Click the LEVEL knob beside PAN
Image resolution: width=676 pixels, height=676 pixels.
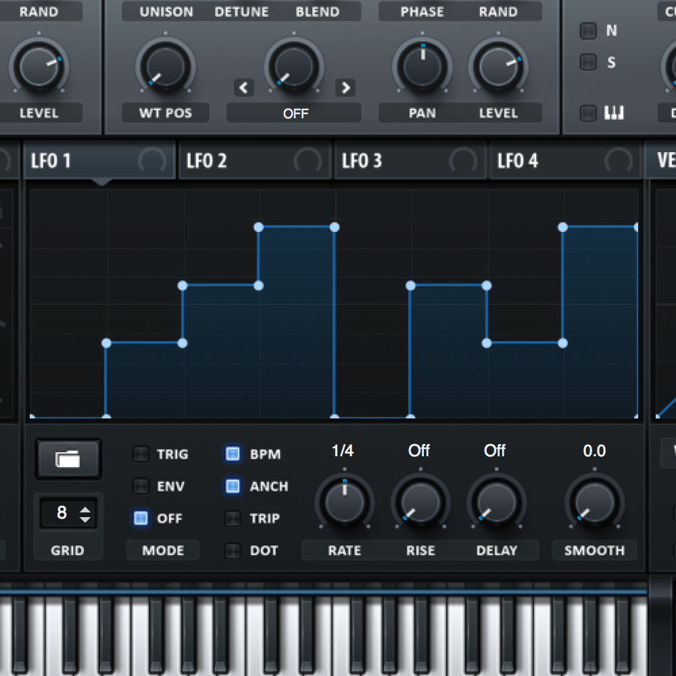pos(498,67)
